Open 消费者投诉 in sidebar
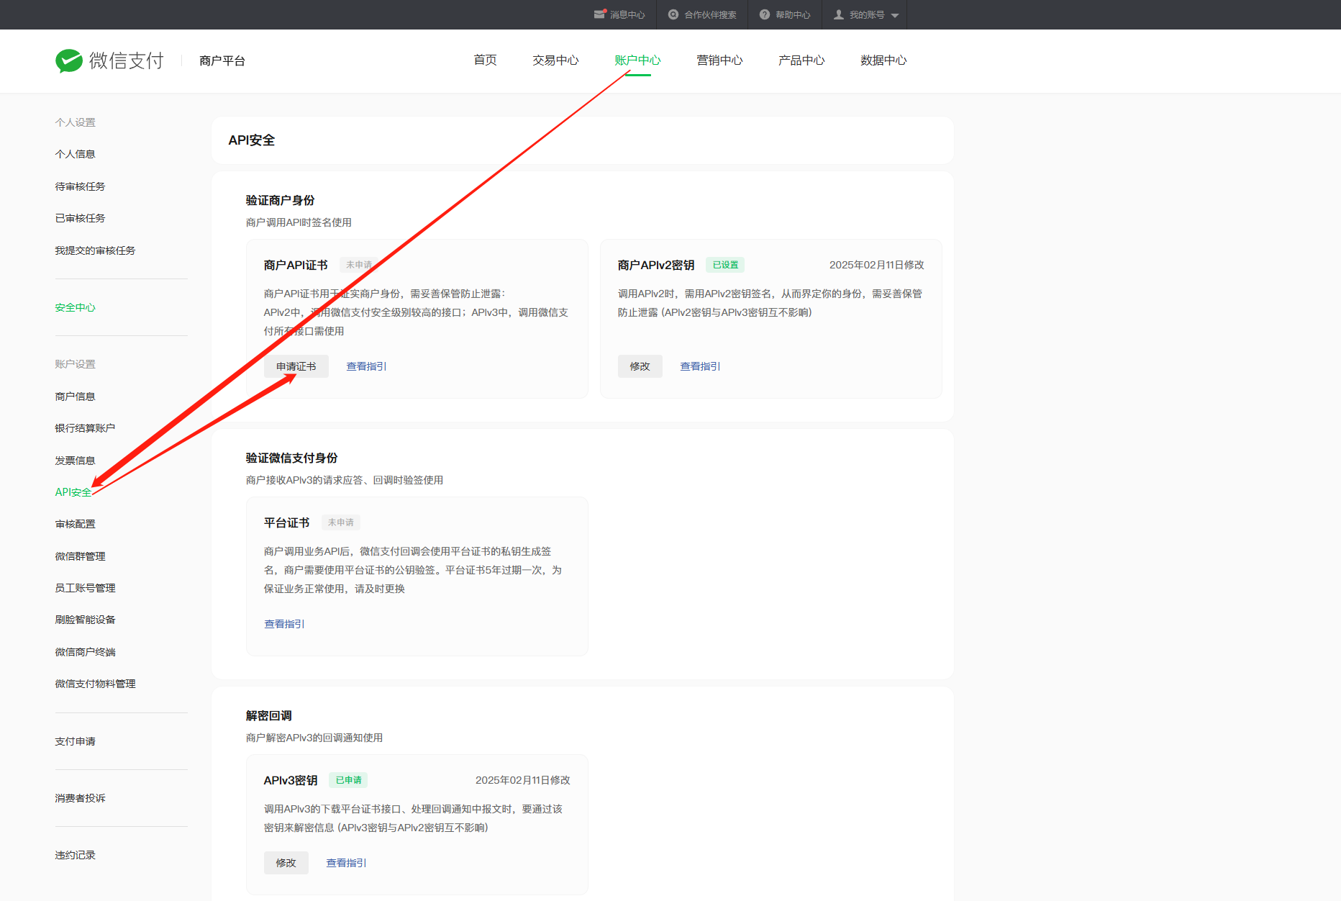 click(81, 798)
